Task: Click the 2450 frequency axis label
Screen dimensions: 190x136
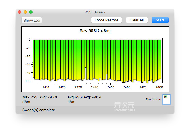Action: coord(111,87)
